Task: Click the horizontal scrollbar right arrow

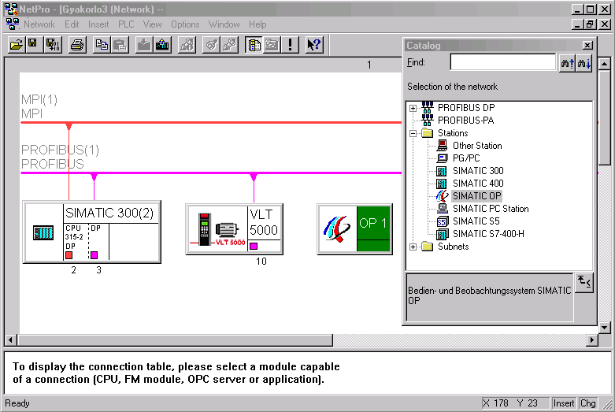Action: coord(592,340)
